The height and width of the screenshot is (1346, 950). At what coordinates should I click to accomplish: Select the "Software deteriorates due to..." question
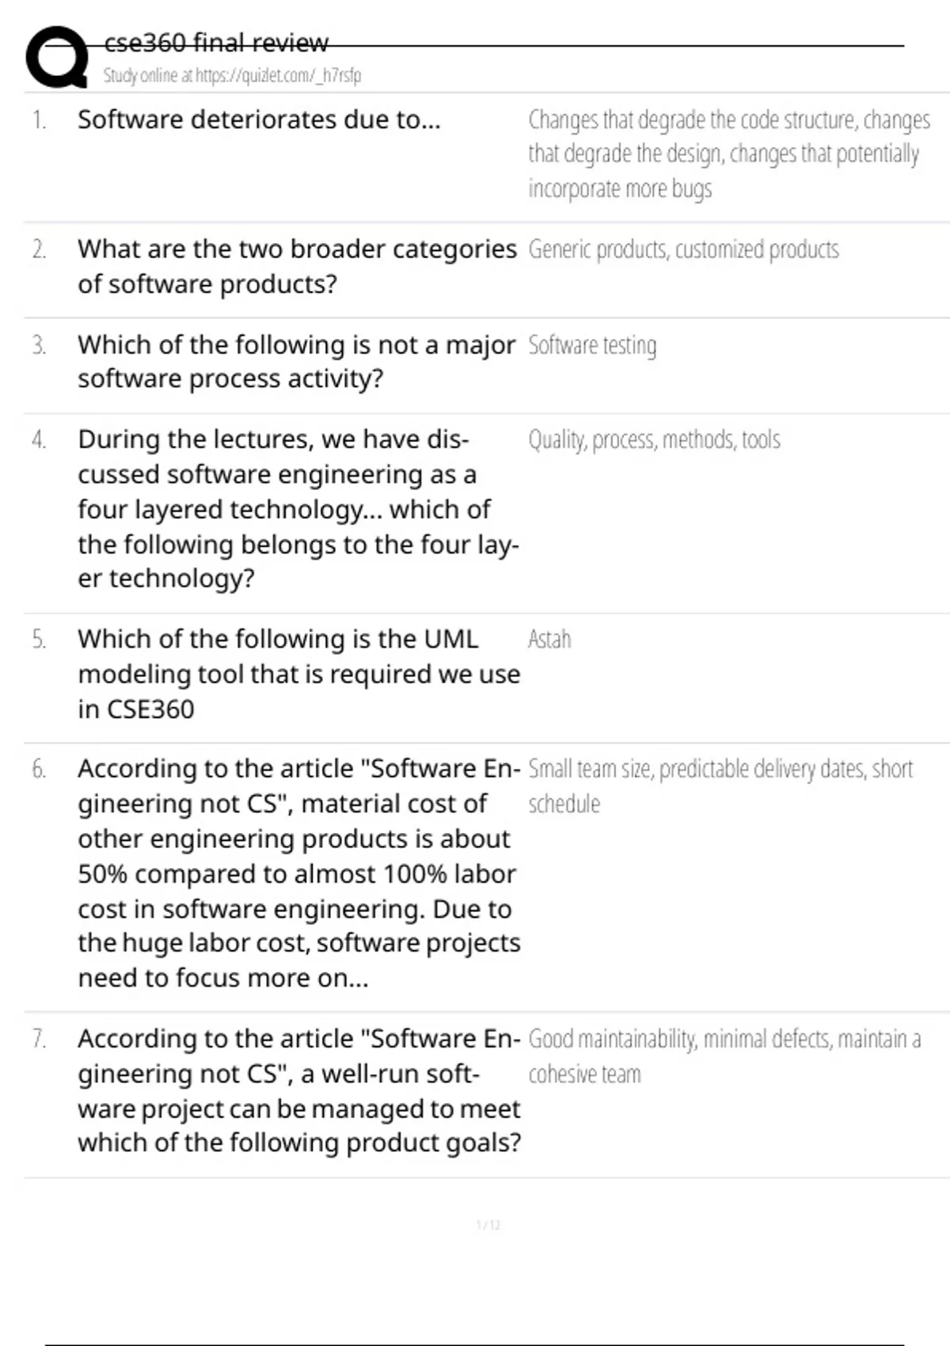[259, 120]
